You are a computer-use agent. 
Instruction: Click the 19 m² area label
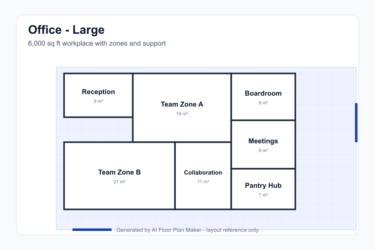pyautogui.click(x=182, y=114)
